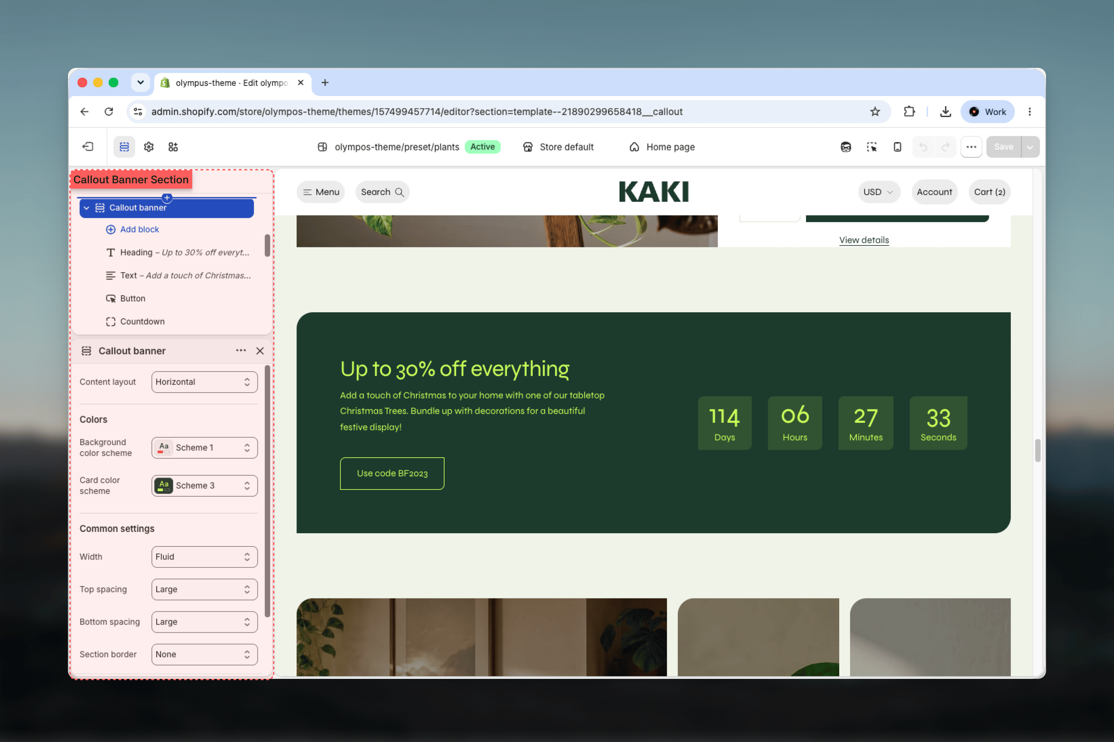
Task: Open the Top spacing dropdown
Action: 204,589
